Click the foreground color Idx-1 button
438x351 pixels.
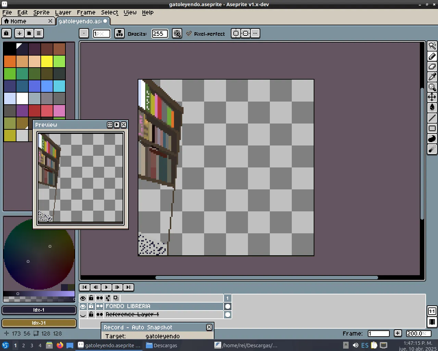coord(39,310)
